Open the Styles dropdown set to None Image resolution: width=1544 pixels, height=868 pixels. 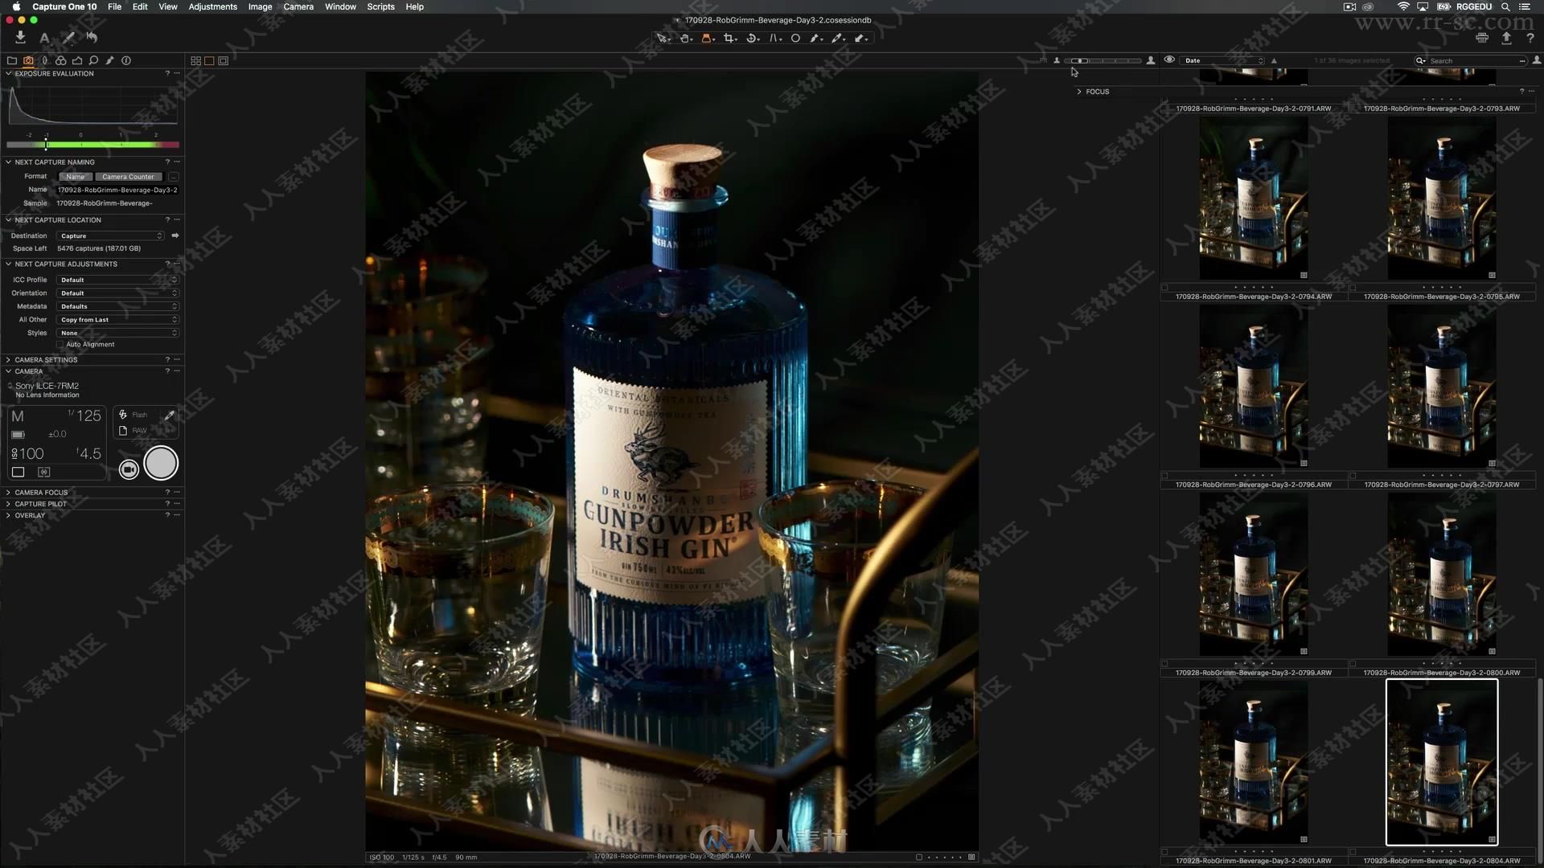coord(117,333)
